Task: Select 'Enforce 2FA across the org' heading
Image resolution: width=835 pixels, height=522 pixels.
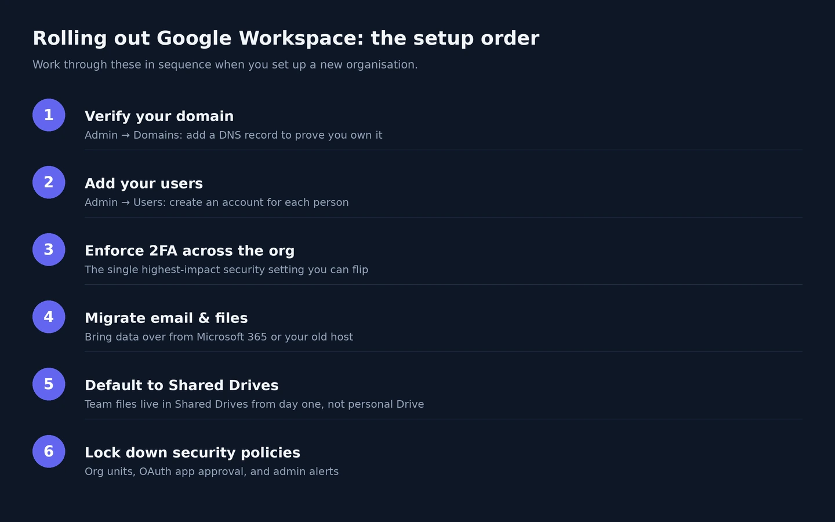Action: [190, 251]
